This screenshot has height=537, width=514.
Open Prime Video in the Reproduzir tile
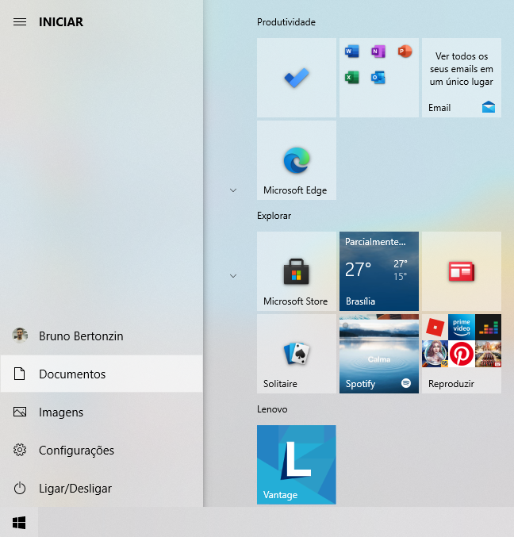coord(462,328)
